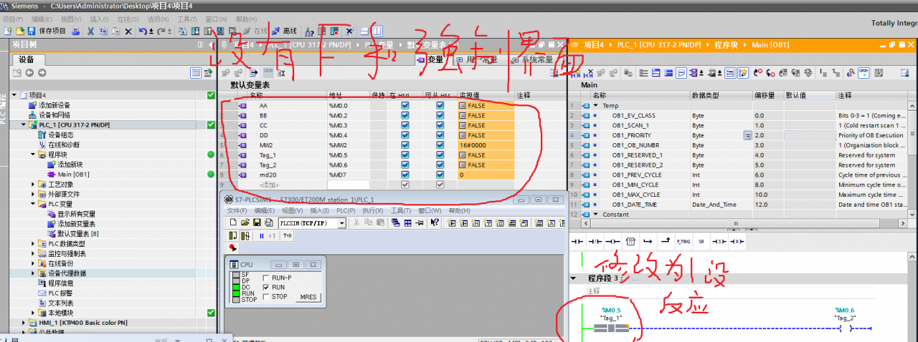The width and height of the screenshot is (918, 342).
Task: Click the SR flip-flop instruction icon
Action: point(701,241)
